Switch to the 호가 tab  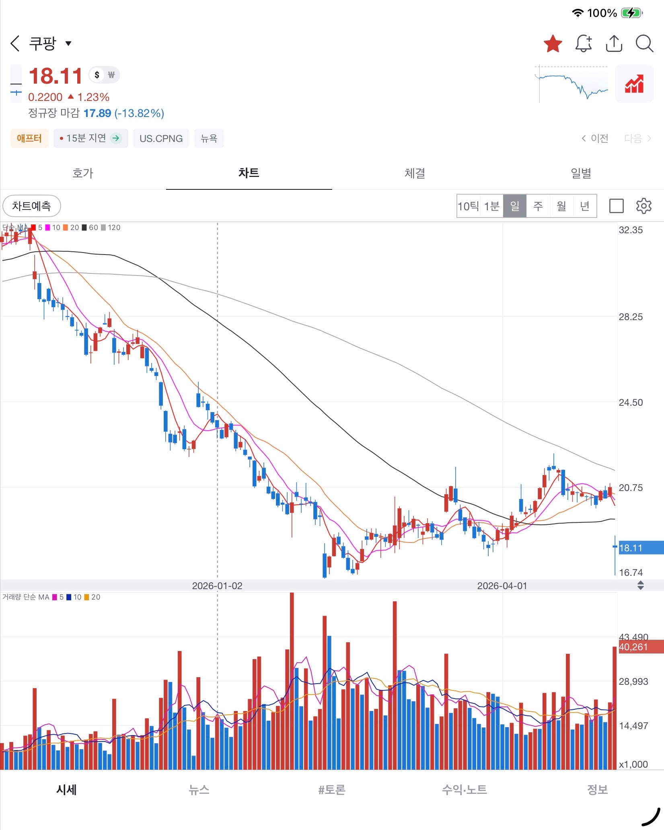(x=83, y=173)
